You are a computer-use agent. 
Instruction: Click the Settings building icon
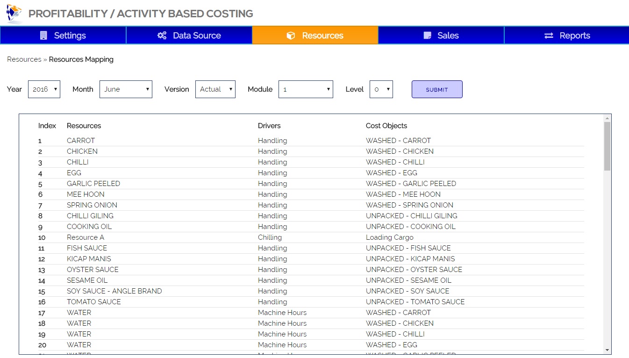[x=44, y=36]
